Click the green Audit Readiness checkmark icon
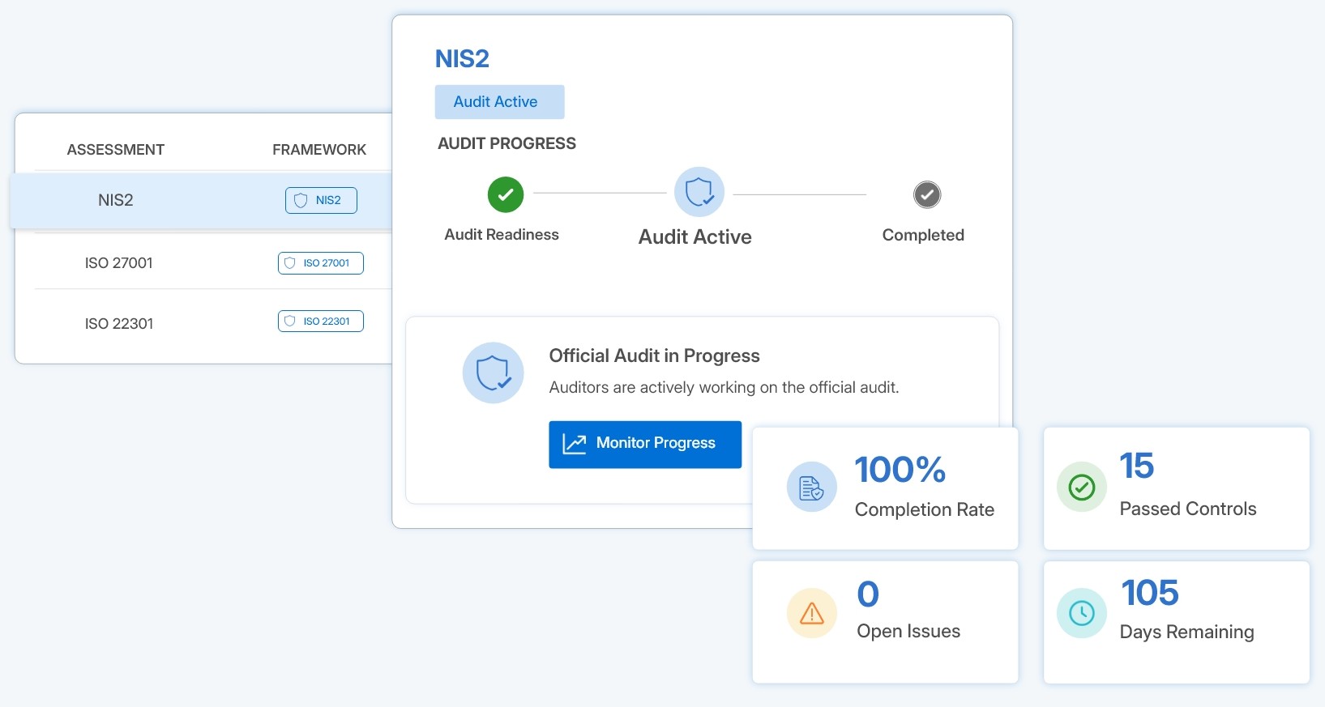This screenshot has width=1325, height=707. (x=506, y=194)
